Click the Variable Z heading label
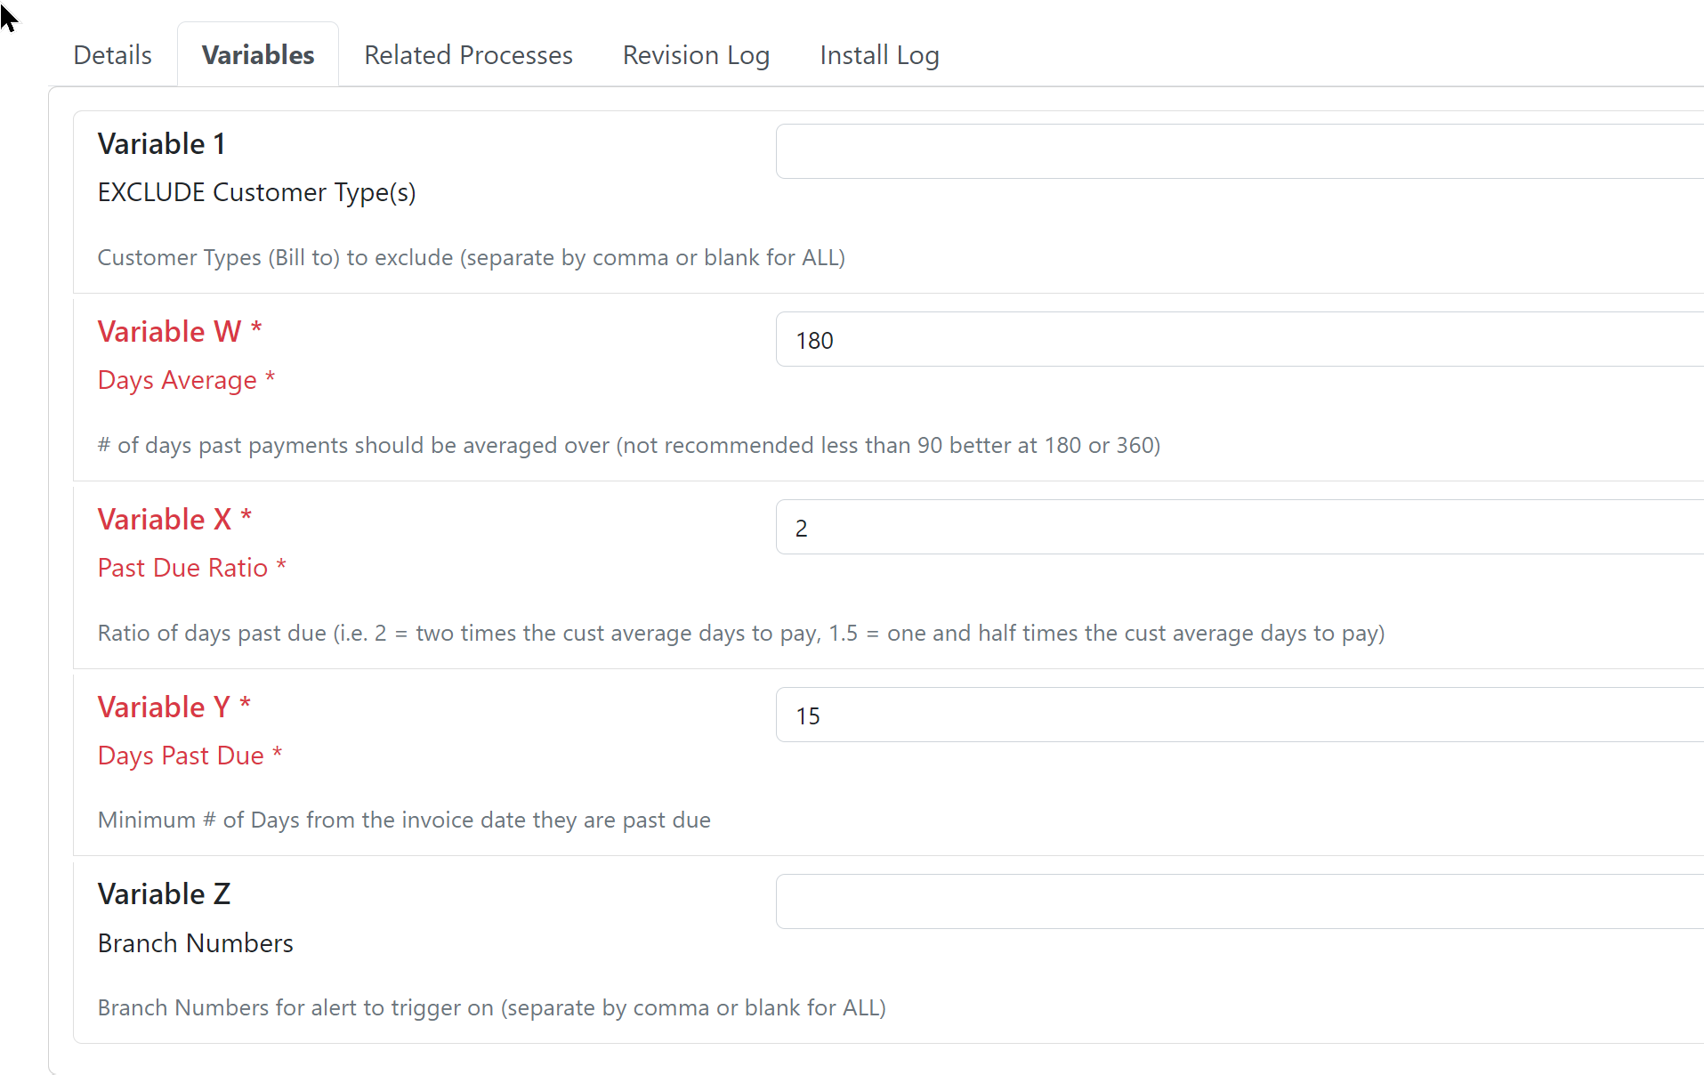Image resolution: width=1704 pixels, height=1075 pixels. pyautogui.click(x=164, y=894)
